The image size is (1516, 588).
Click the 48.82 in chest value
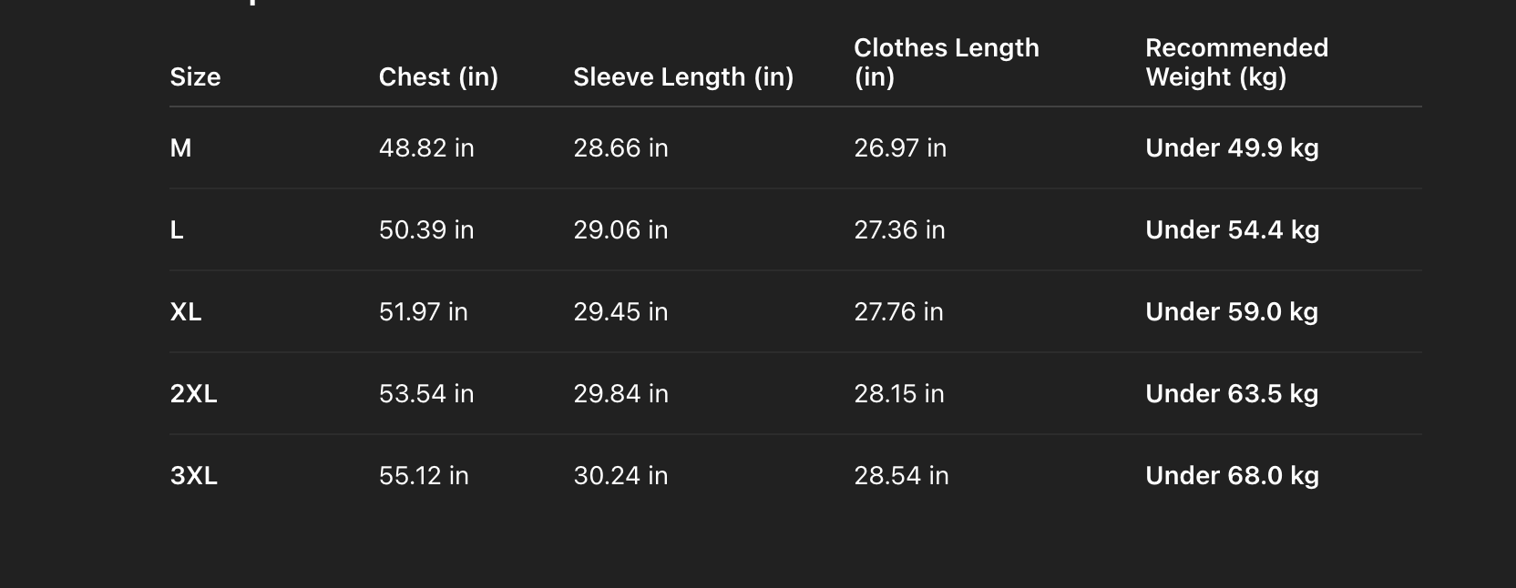coord(426,148)
